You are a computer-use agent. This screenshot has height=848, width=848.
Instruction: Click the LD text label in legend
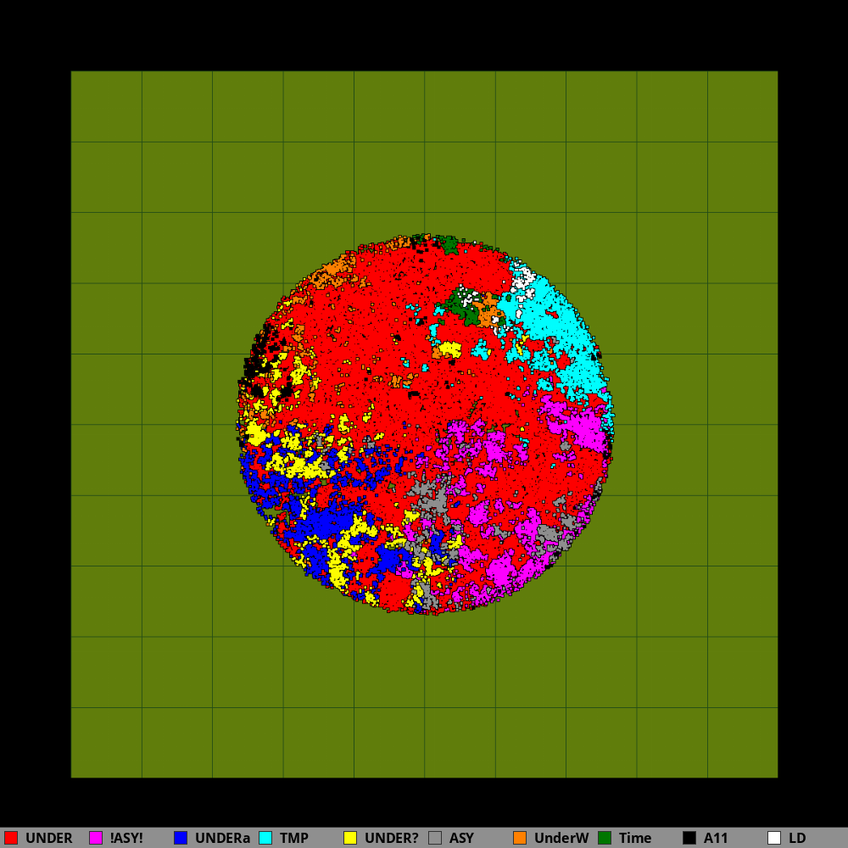797,838
